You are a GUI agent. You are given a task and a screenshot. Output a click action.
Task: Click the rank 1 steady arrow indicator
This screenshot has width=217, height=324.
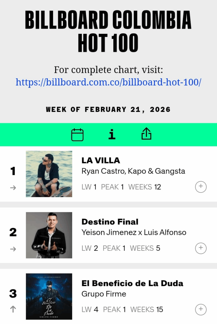pos(13,187)
